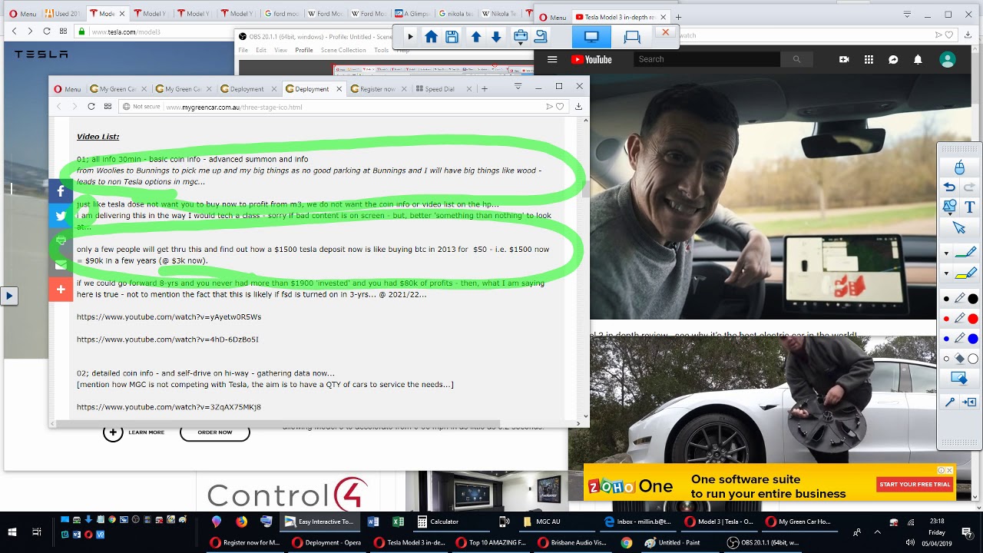Open the YouTube account avatar menu

pyautogui.click(x=948, y=59)
